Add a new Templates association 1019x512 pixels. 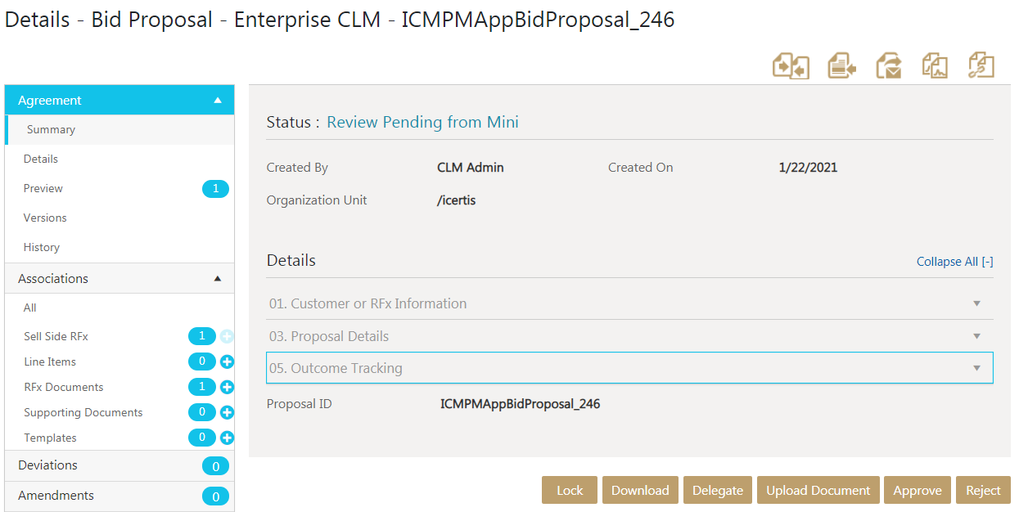coord(228,438)
